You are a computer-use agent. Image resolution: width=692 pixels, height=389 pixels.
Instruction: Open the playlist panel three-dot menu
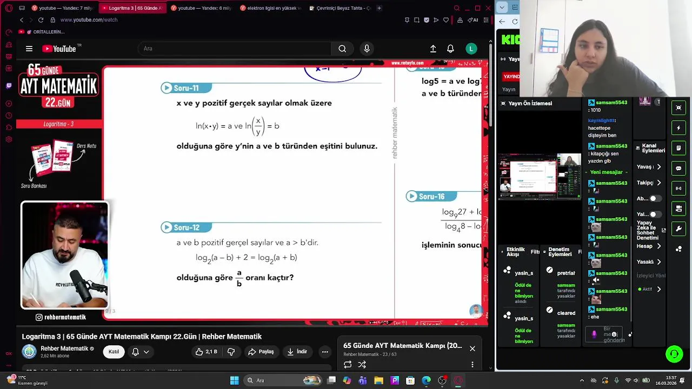pos(472,365)
